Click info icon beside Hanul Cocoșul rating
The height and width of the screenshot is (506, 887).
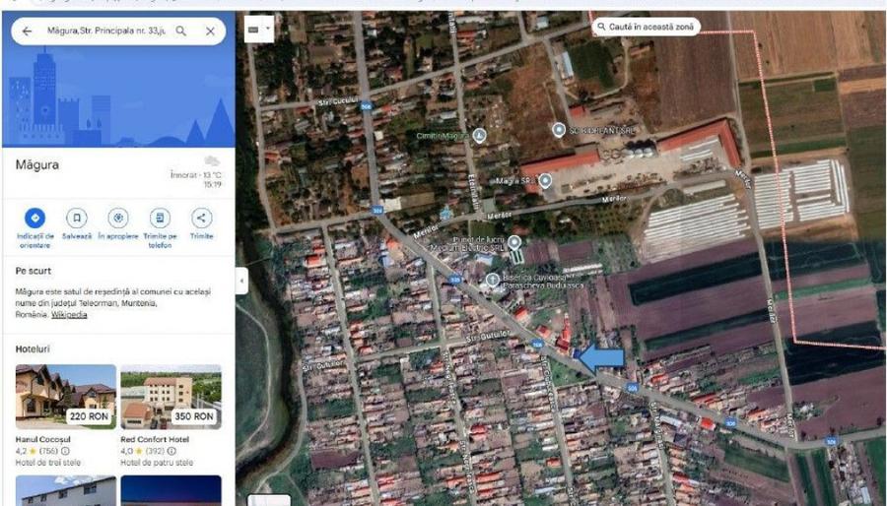(67, 451)
